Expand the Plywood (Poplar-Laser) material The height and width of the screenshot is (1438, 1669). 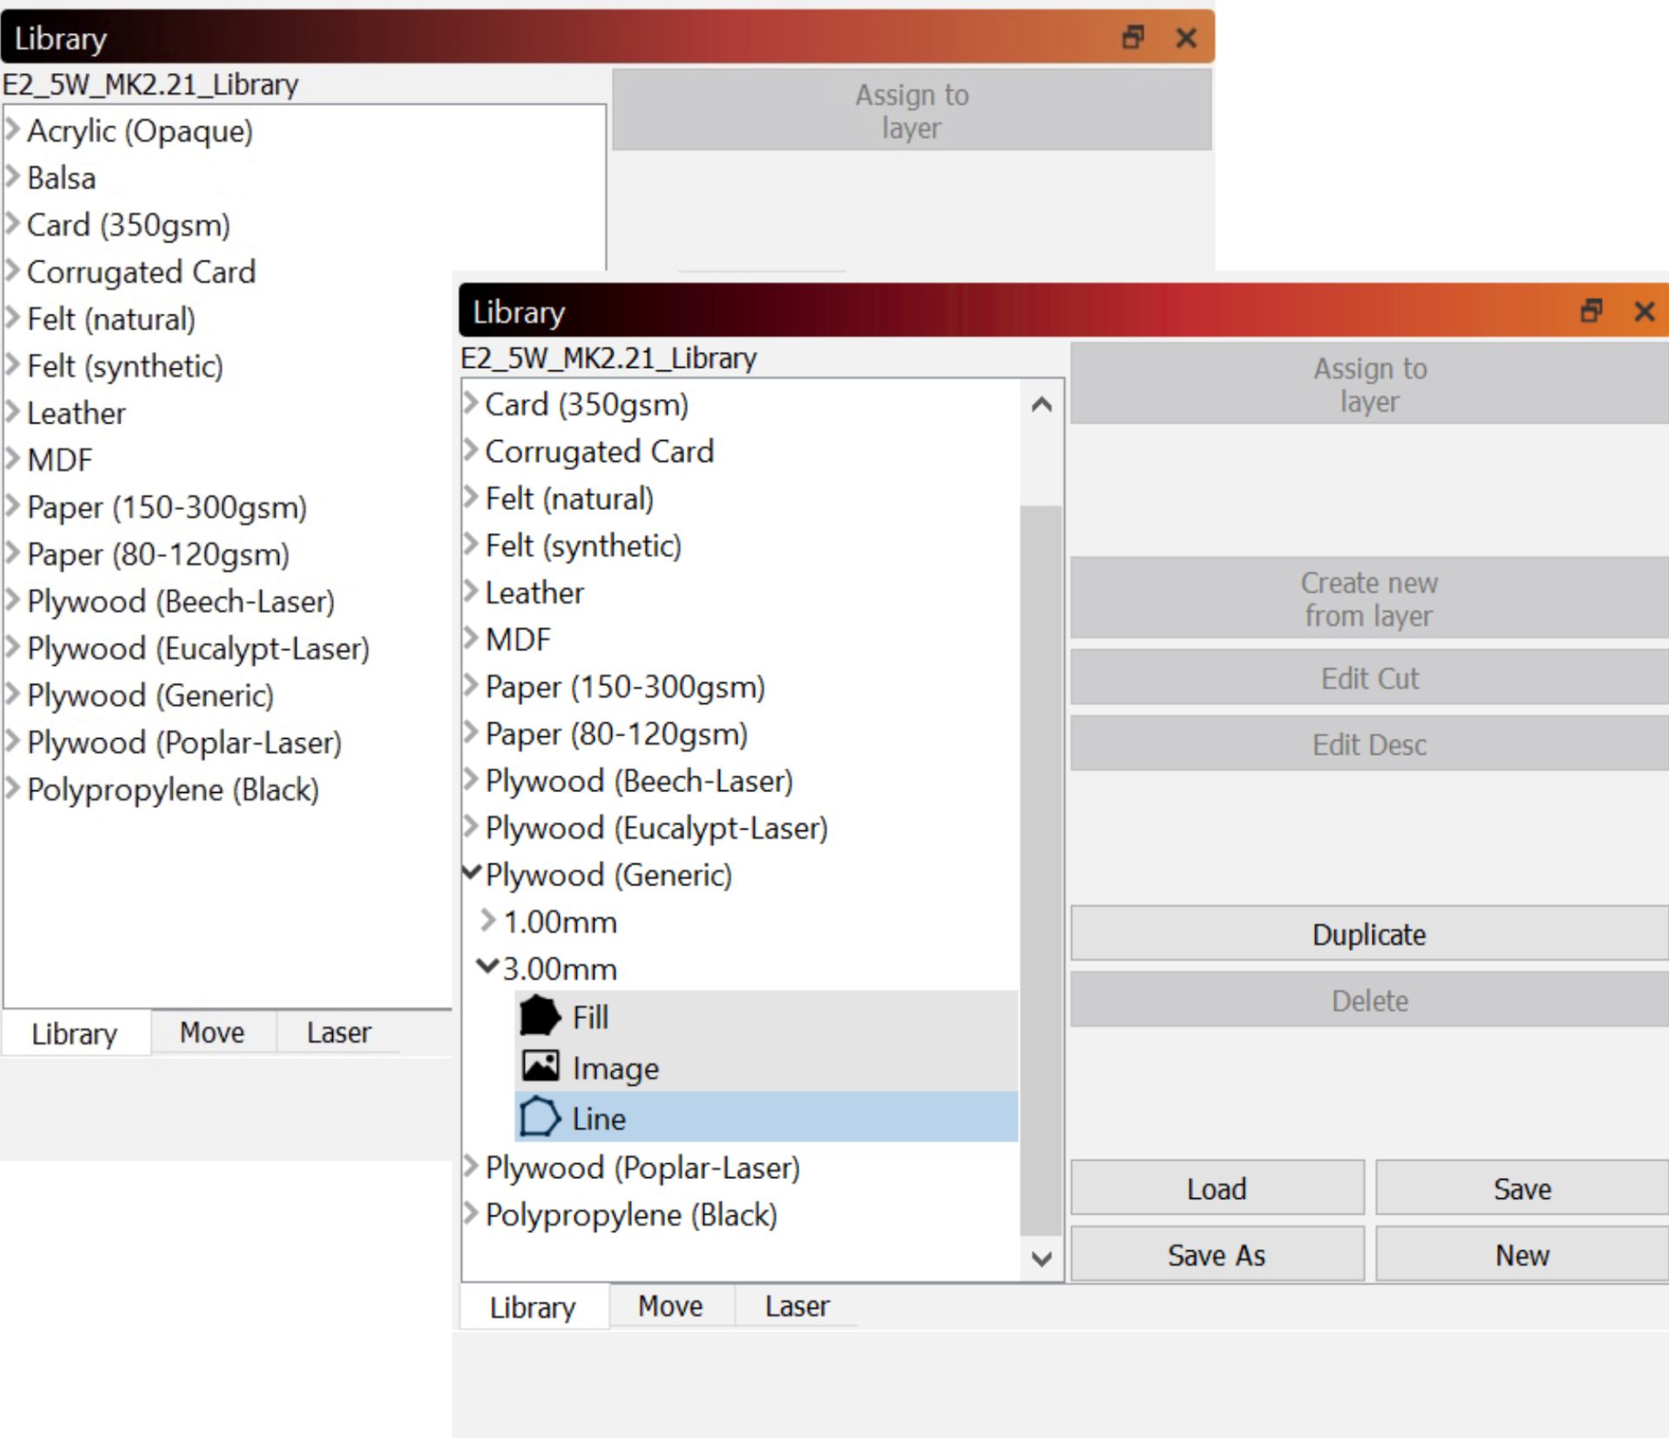[x=470, y=1168]
